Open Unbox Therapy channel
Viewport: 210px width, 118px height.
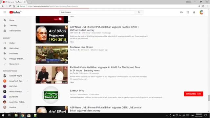pyautogui.click(x=16, y=91)
